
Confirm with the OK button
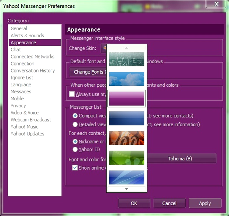(x=134, y=203)
